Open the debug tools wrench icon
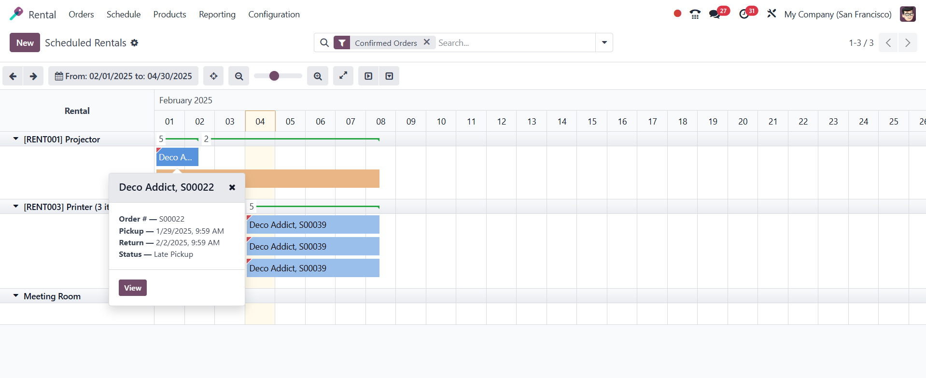Screen dimensions: 926x378 click(x=772, y=14)
